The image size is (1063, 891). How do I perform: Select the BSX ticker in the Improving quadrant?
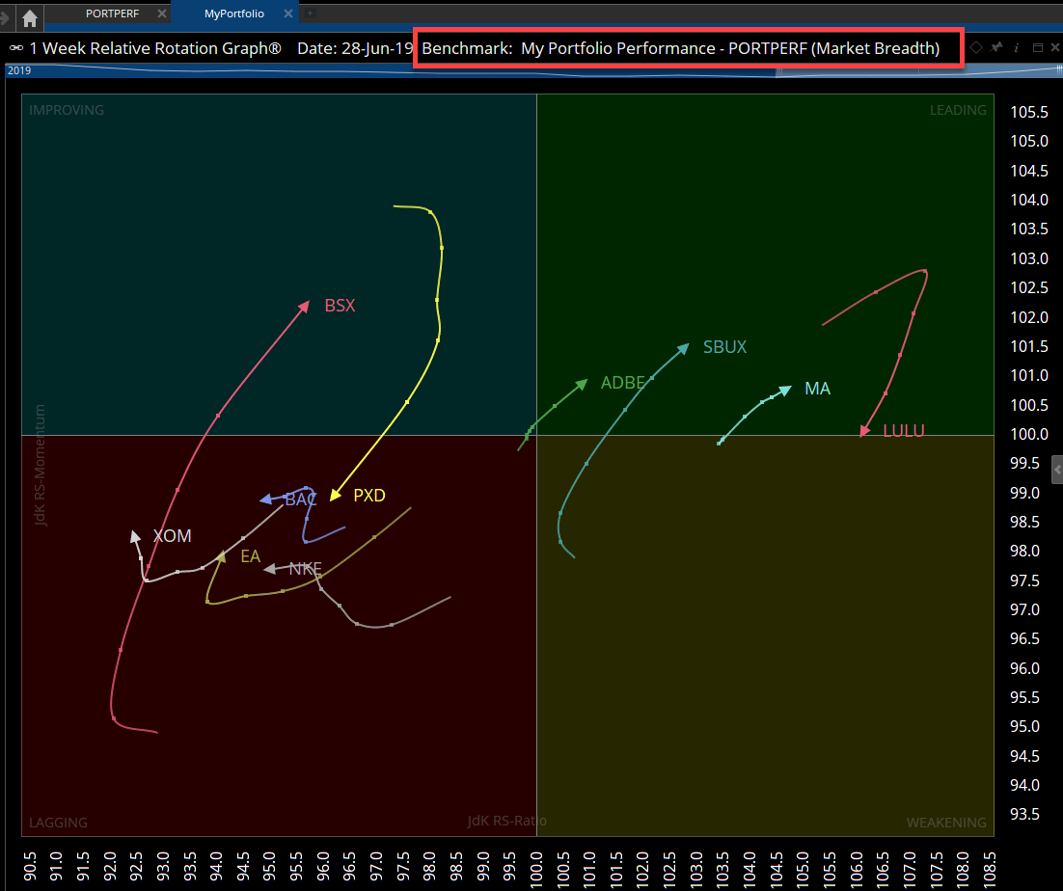340,305
